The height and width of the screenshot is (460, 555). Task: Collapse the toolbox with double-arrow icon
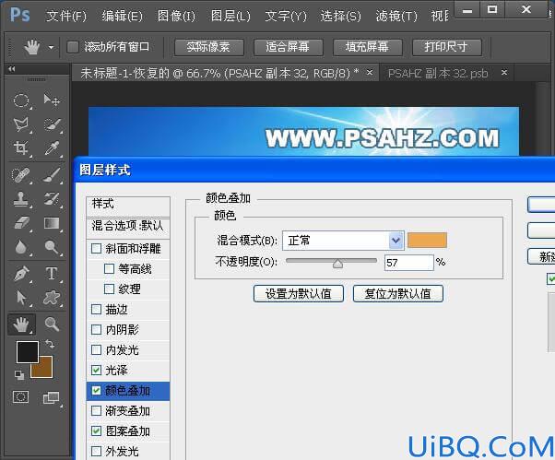click(12, 69)
